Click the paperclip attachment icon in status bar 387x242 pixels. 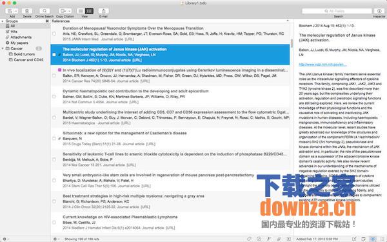(x=279, y=239)
